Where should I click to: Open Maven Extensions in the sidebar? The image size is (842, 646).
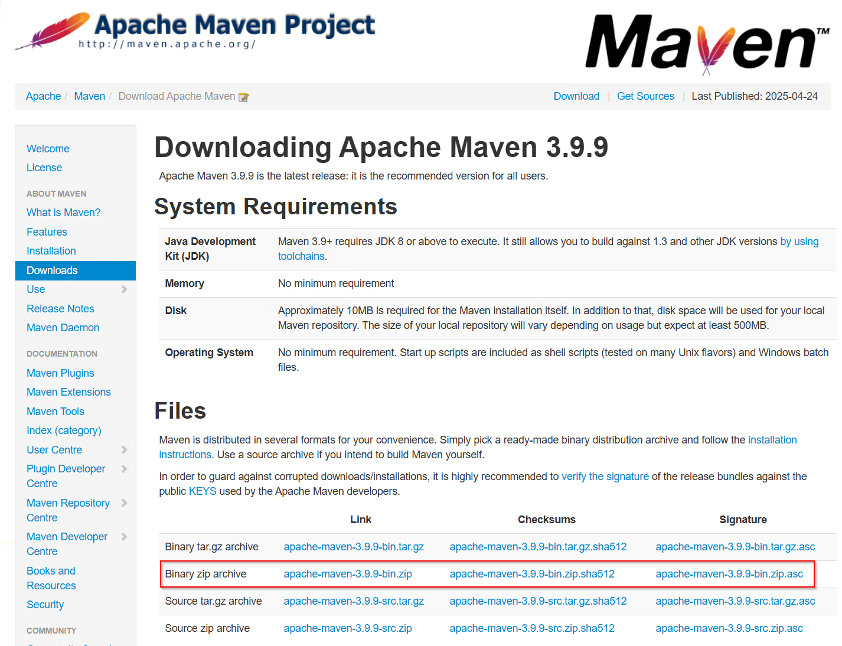pyautogui.click(x=68, y=392)
